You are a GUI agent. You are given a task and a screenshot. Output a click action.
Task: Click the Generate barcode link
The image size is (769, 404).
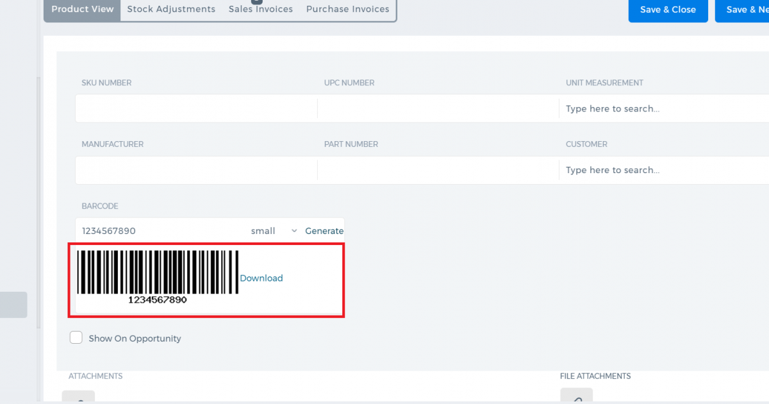(324, 231)
